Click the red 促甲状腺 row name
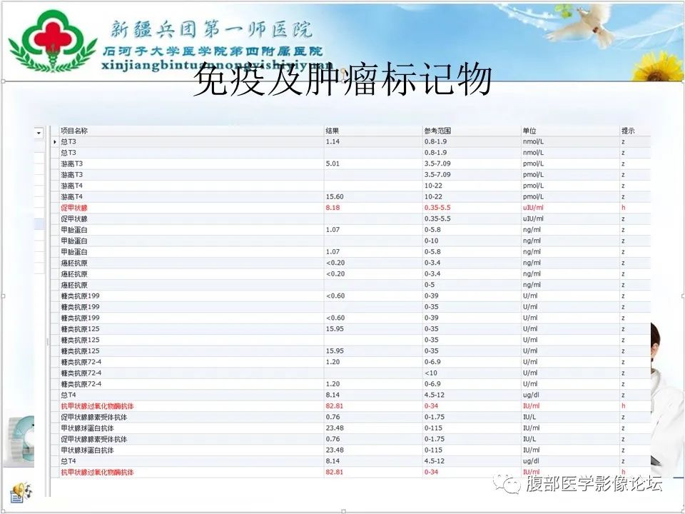The height and width of the screenshot is (514, 685). (74, 208)
